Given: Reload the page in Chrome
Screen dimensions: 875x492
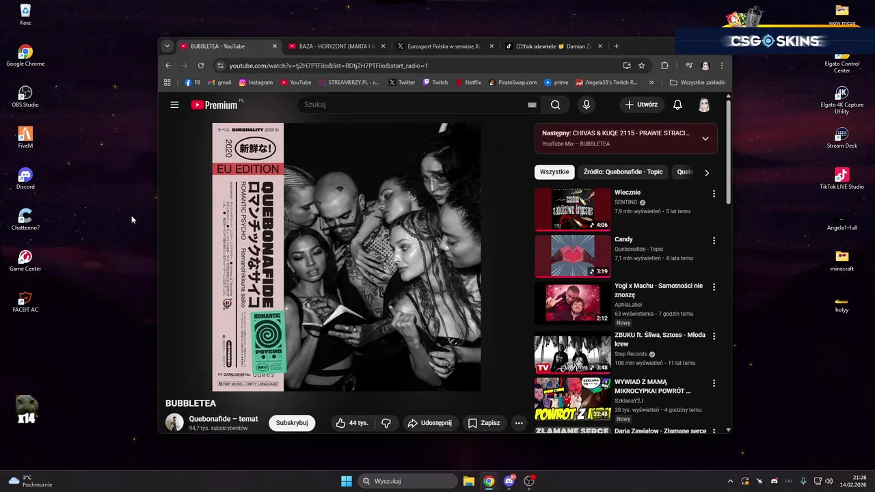Looking at the screenshot, I should (201, 66).
